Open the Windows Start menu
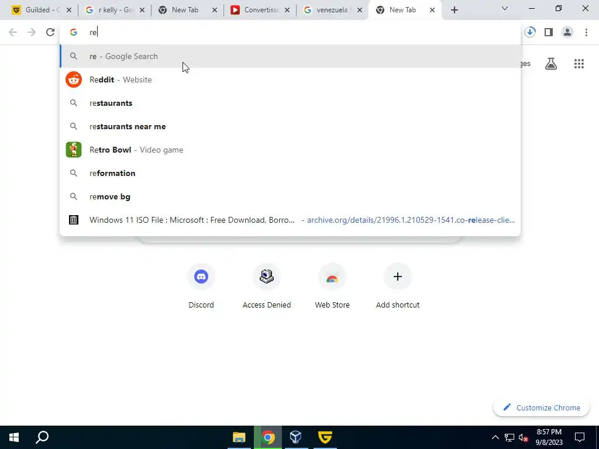599x449 pixels. (x=14, y=437)
